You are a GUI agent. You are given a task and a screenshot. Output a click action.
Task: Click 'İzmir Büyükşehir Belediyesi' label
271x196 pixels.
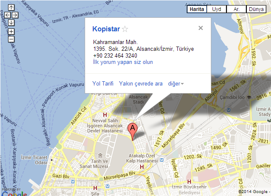(x=189, y=190)
